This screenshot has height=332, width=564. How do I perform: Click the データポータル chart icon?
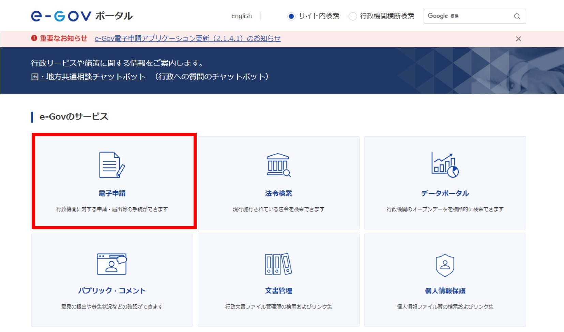click(x=445, y=165)
